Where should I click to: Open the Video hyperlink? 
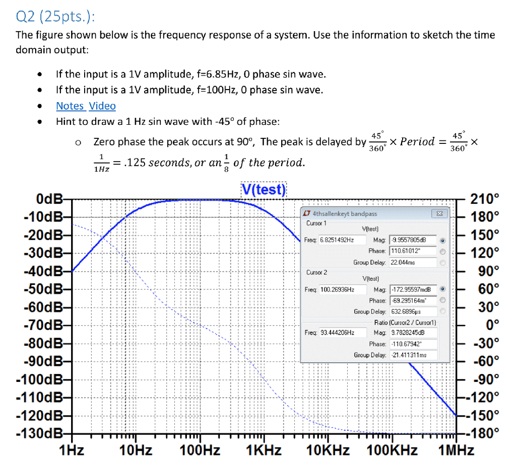[102, 106]
